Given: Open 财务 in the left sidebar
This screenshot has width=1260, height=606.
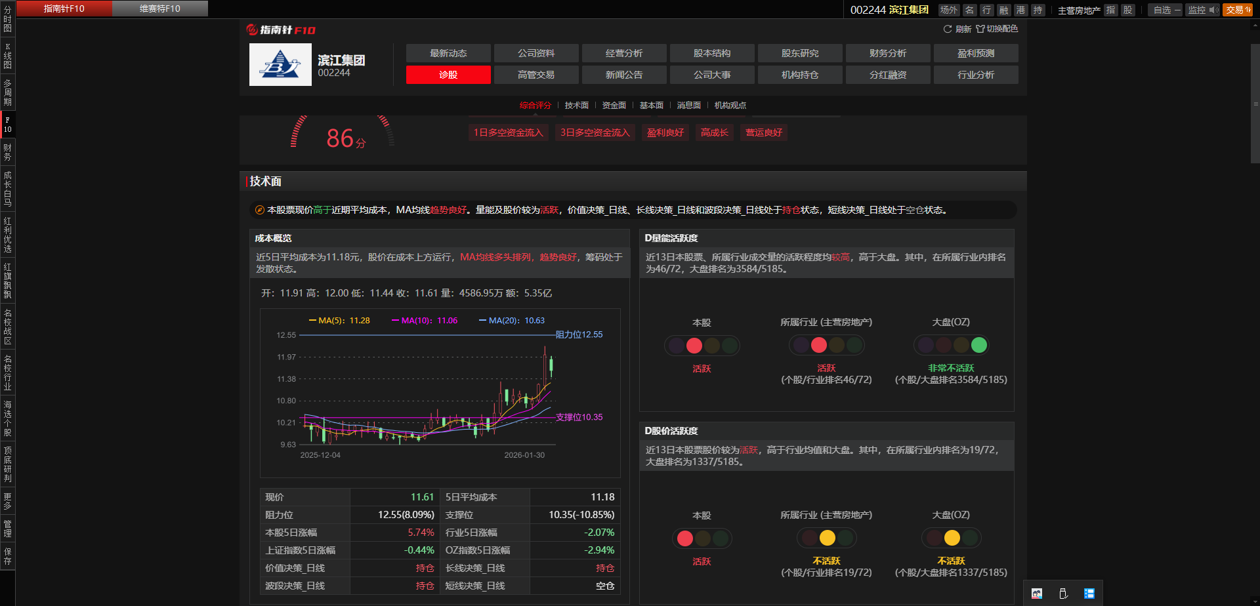Looking at the screenshot, I should [8, 152].
